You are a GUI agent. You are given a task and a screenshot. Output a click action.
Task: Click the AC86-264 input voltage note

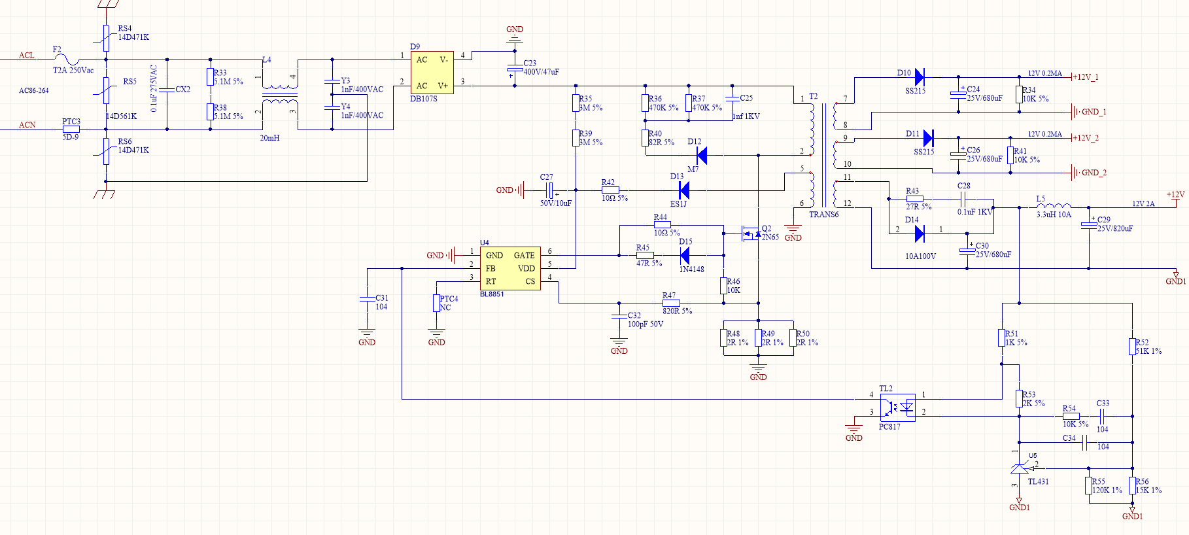[33, 90]
